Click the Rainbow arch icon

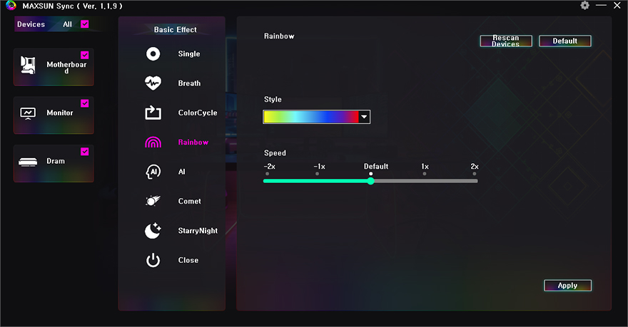pyautogui.click(x=153, y=142)
